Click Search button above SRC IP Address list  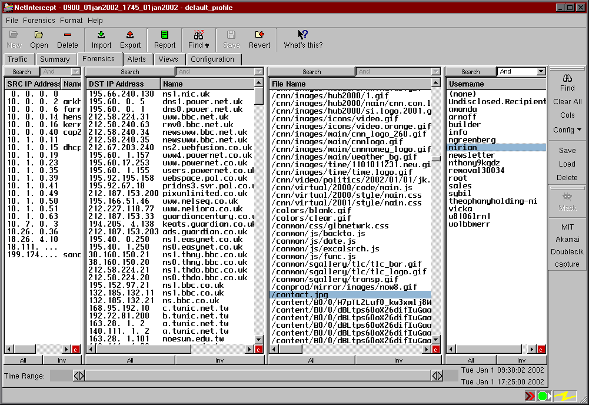pos(21,71)
